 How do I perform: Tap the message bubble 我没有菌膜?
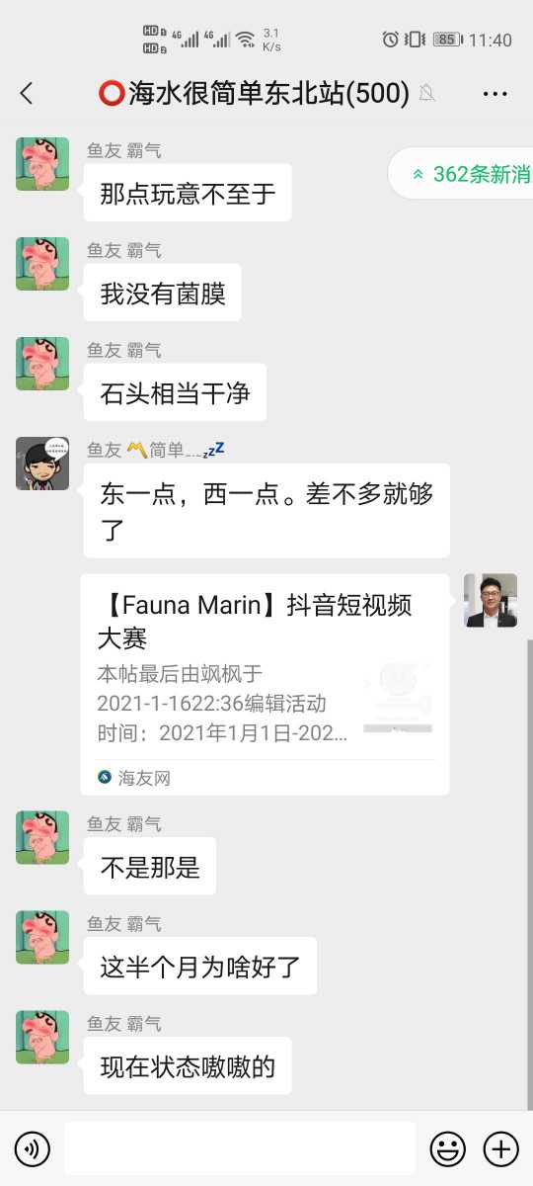tap(163, 293)
